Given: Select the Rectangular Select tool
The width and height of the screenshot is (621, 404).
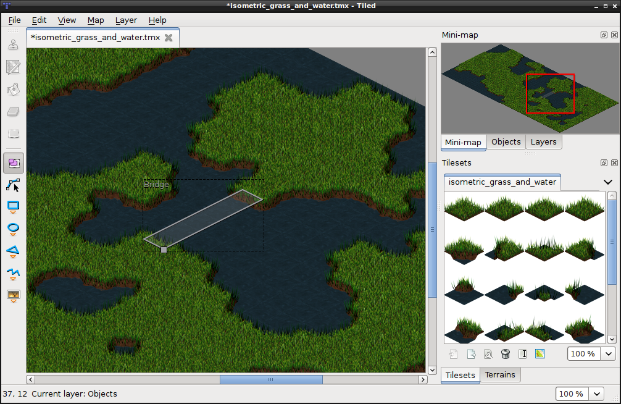Looking at the screenshot, I should click(x=13, y=134).
